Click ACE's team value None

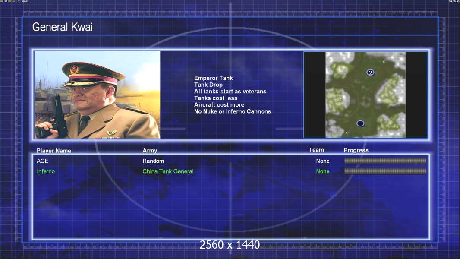(x=323, y=161)
